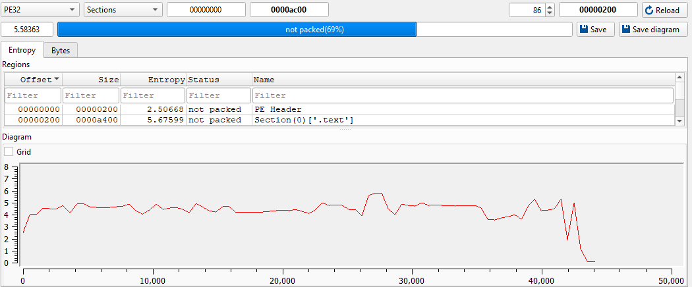Increase the stepper value above 86
The height and width of the screenshot is (287, 692).
click(550, 7)
